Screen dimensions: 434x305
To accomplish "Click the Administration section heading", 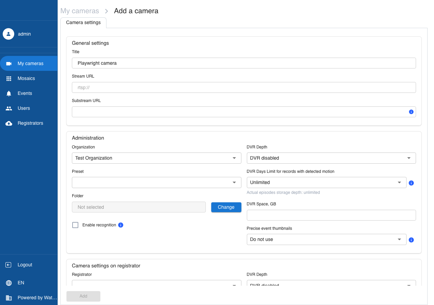I will pos(88,138).
